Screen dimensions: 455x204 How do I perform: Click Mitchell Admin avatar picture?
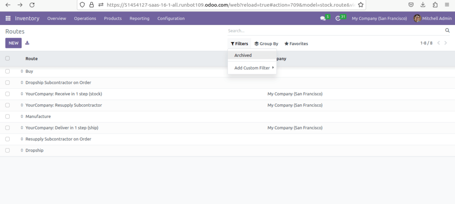[417, 18]
